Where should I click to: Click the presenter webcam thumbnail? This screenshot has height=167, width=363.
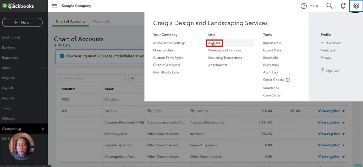(x=22, y=146)
